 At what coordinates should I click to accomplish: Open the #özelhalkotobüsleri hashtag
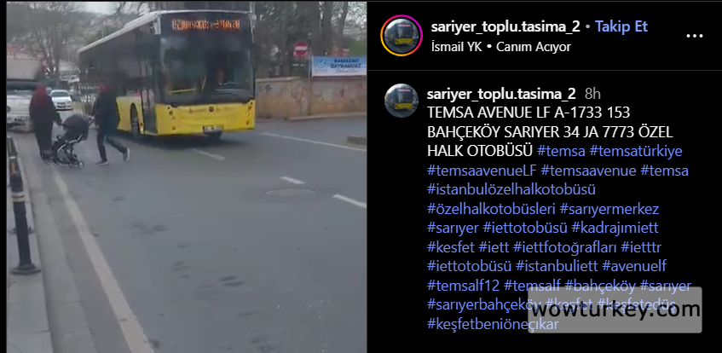[491, 209]
